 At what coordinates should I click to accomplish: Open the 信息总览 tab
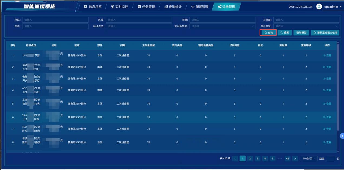tap(93, 7)
